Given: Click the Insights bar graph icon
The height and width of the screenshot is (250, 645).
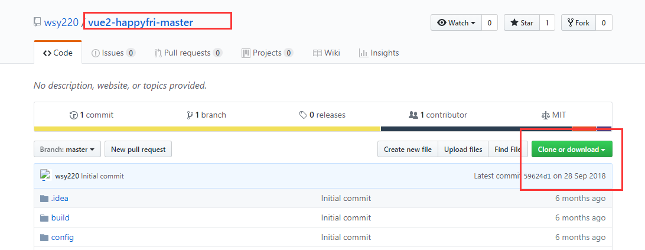Looking at the screenshot, I should (x=363, y=53).
